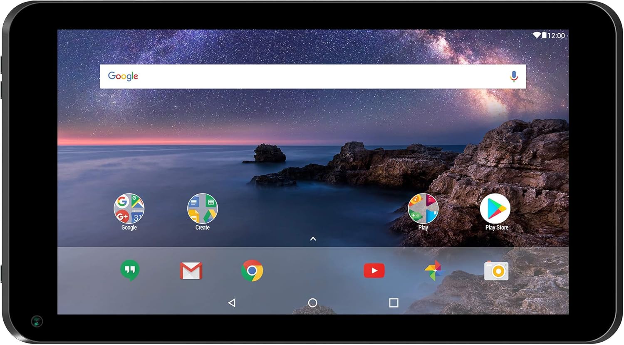Screen dimensions: 624x345
Task: Open the YouTube app
Action: 374,271
